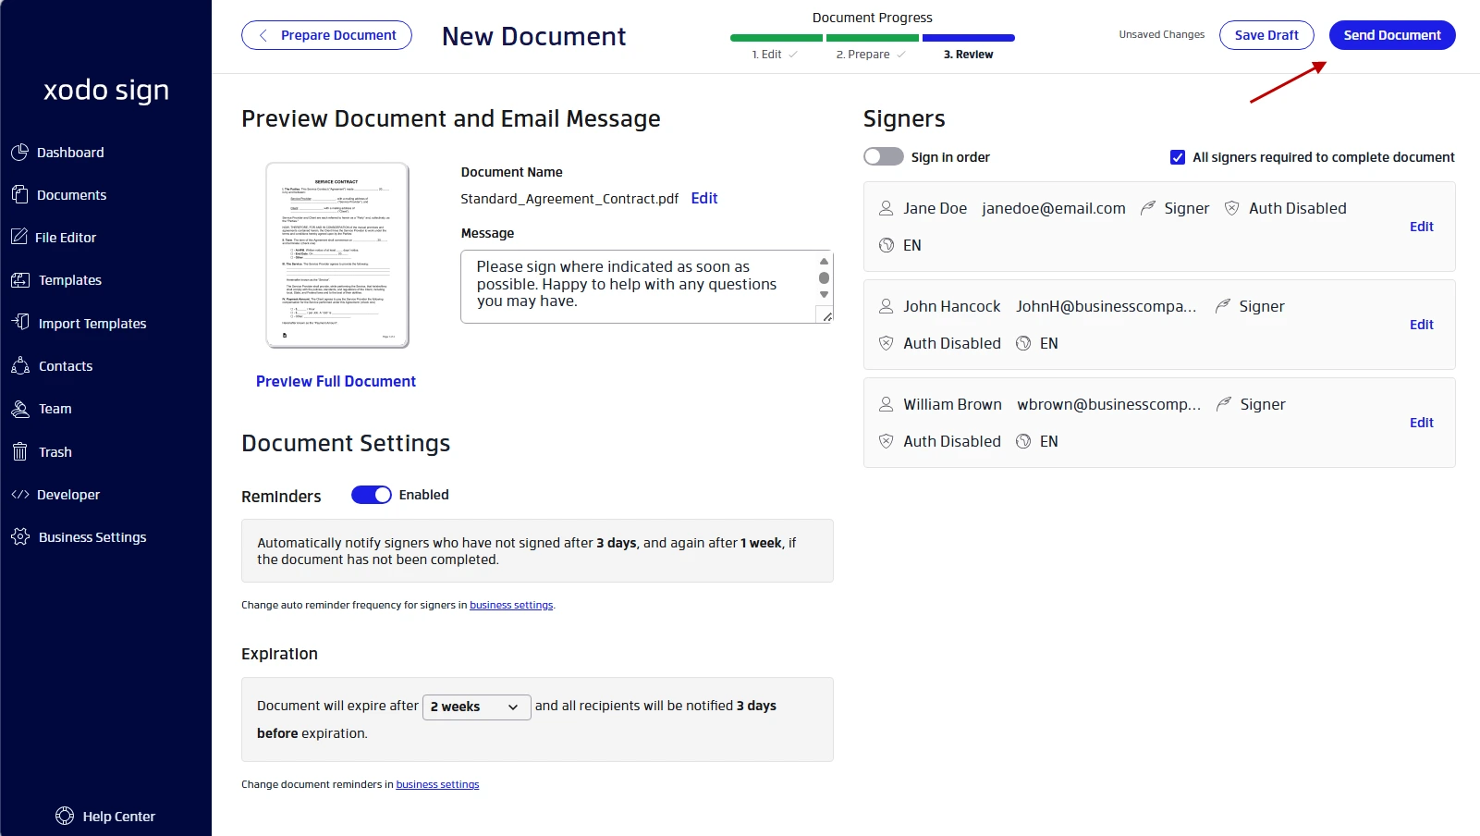Viewport: 1480px width, 836px height.
Task: Go to step 2. Prepare
Action: click(x=871, y=55)
